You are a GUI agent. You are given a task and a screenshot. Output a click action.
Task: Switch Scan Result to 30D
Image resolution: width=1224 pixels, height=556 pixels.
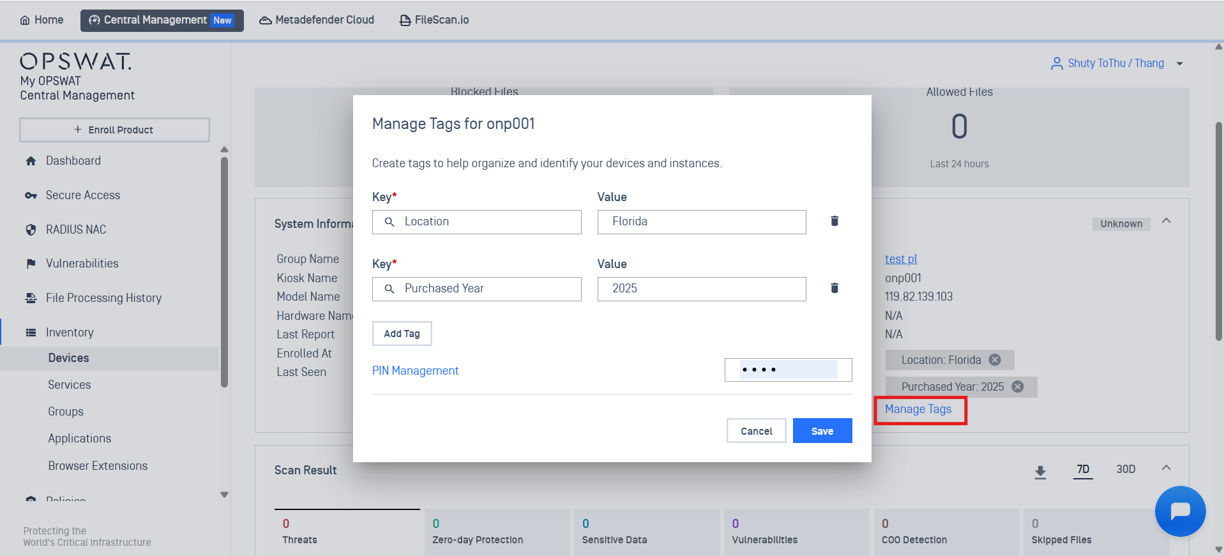(x=1126, y=470)
